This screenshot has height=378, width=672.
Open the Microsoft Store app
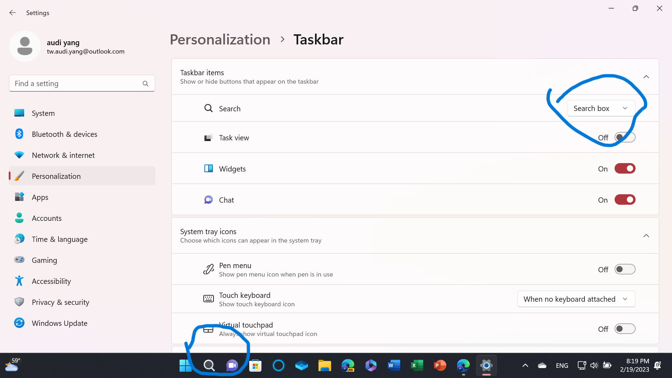pos(255,365)
